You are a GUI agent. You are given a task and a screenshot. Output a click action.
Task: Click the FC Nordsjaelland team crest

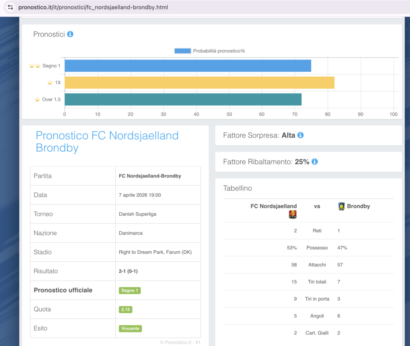292,215
